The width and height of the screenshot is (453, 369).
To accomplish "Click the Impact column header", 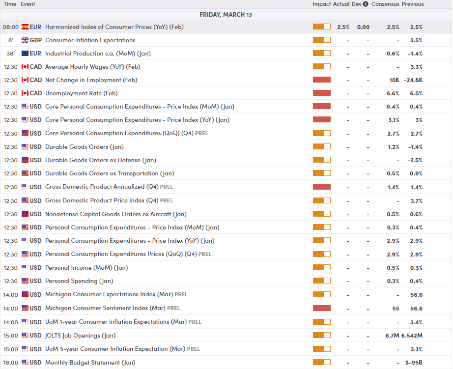I will click(x=321, y=4).
